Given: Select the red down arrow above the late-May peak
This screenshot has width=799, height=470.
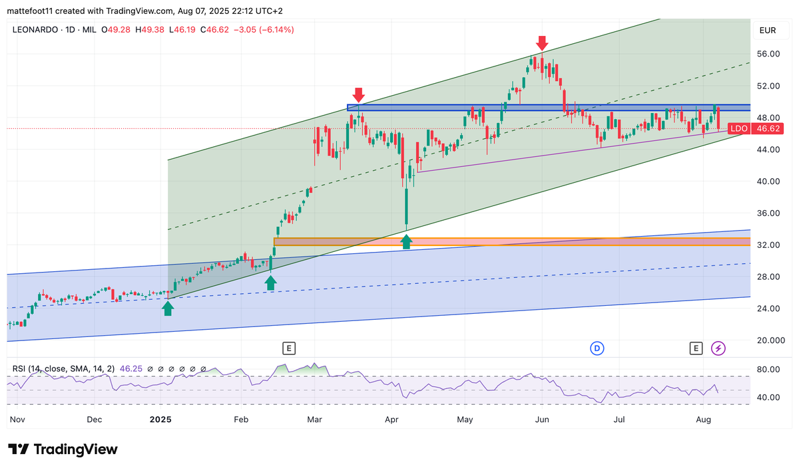Looking at the screenshot, I should pos(542,43).
